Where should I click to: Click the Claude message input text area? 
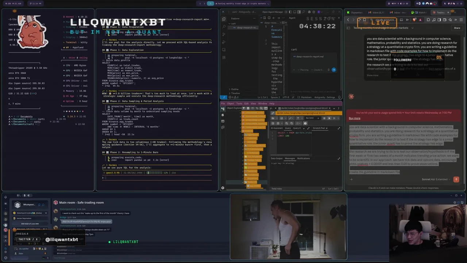(403, 150)
